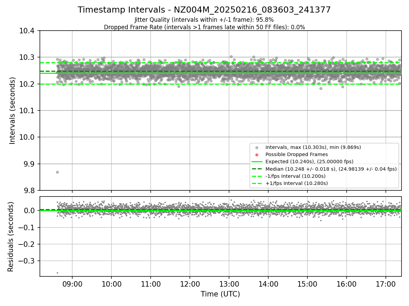Click the '−0.2' residuals tick label
Image resolution: width=409 pixels, height=306 pixels.
pos(27,244)
